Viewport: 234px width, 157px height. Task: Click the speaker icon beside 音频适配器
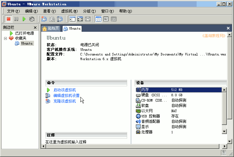click(x=138, y=121)
